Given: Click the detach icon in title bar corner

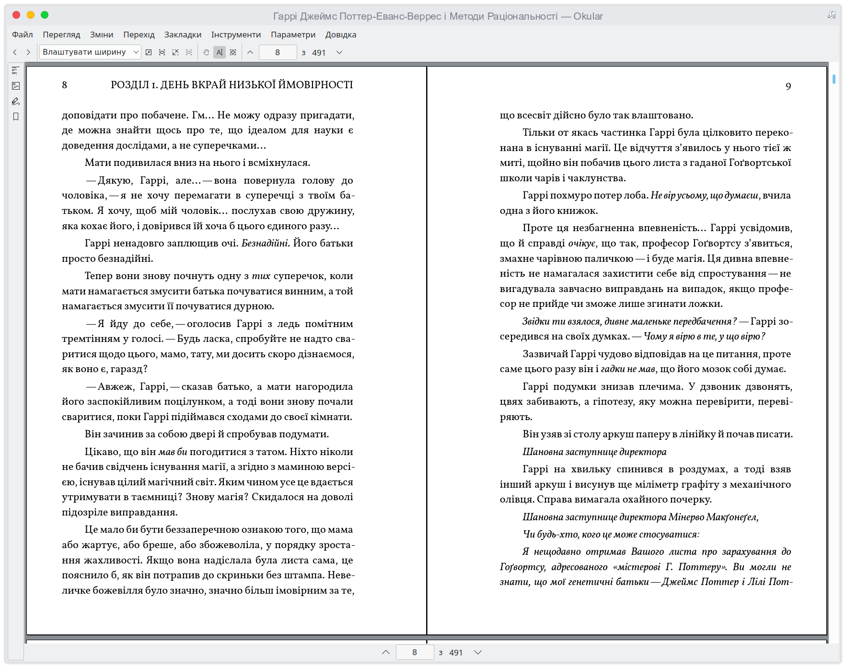Looking at the screenshot, I should click(x=832, y=15).
